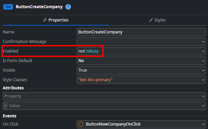This screenshot has height=129, width=208.
Task: Click the "btn btn-primary" style classes text
Action: 95,80
